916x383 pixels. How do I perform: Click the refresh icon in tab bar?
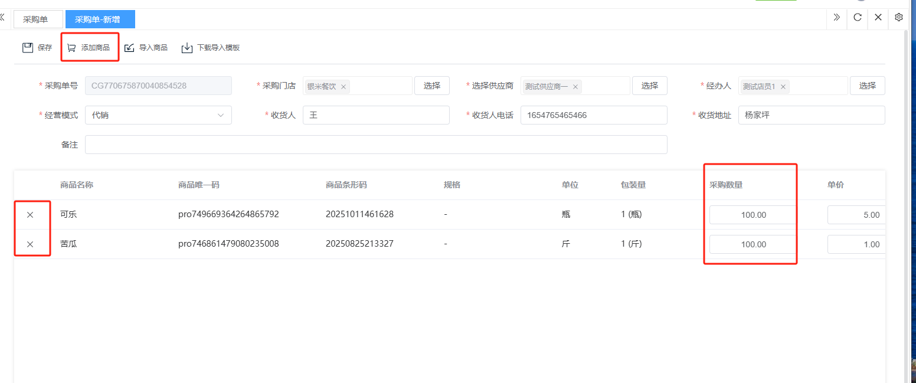click(x=858, y=18)
